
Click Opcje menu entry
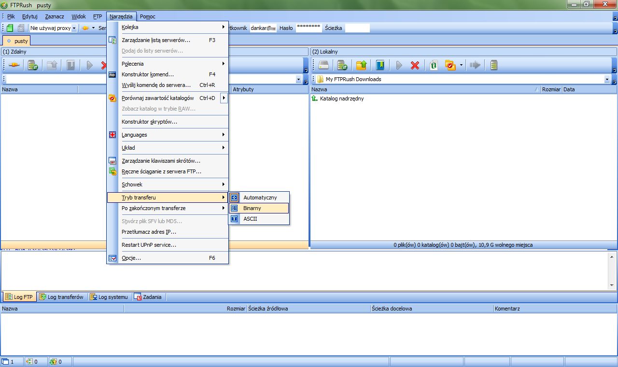[167, 258]
